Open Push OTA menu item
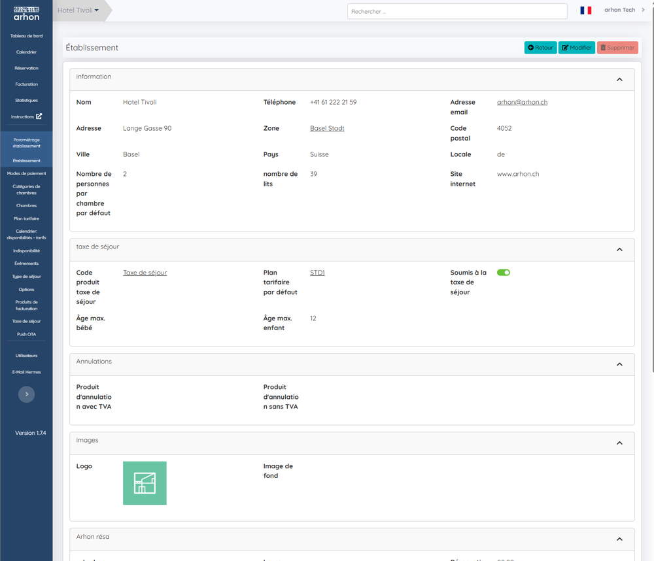The height and width of the screenshot is (561, 654). point(26,334)
